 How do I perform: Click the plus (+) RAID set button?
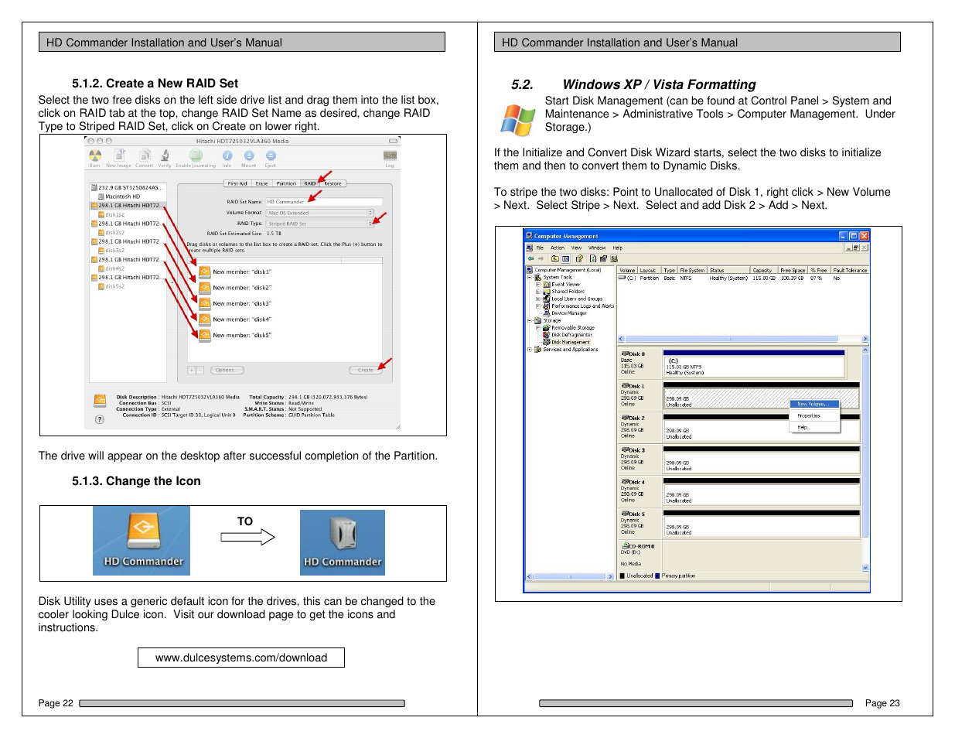click(x=192, y=370)
